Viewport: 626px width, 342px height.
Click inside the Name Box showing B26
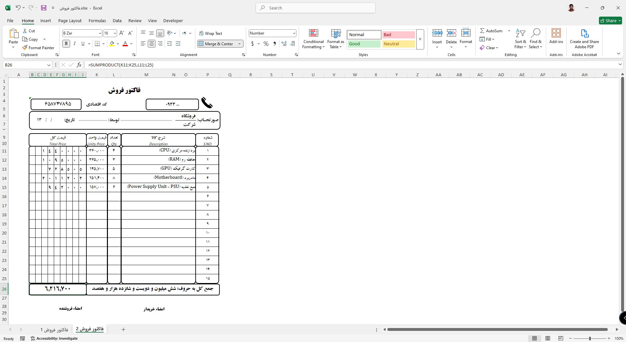[24, 65]
